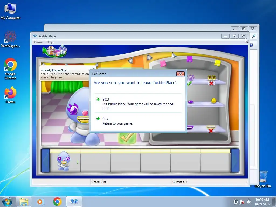Open Chrome from the taskbar

click(57, 202)
